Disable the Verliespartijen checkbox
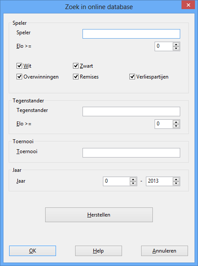Image resolution: width=198 pixels, height=266 pixels. tap(132, 77)
